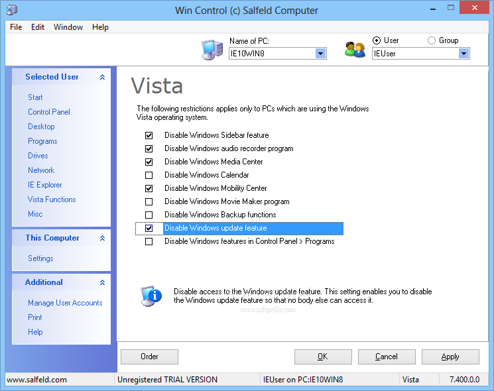Open Settings under This Computer
This screenshot has width=494, height=391.
point(40,258)
